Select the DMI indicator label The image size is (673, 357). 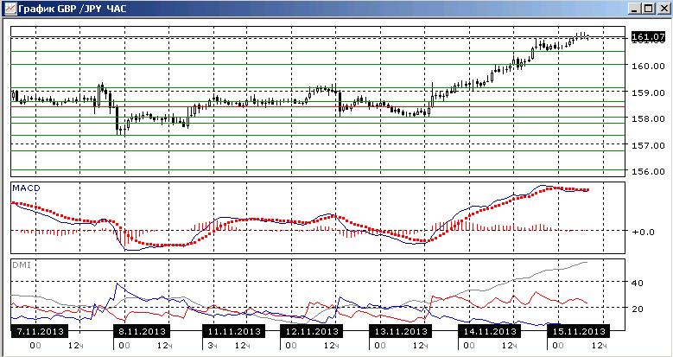coord(22,265)
